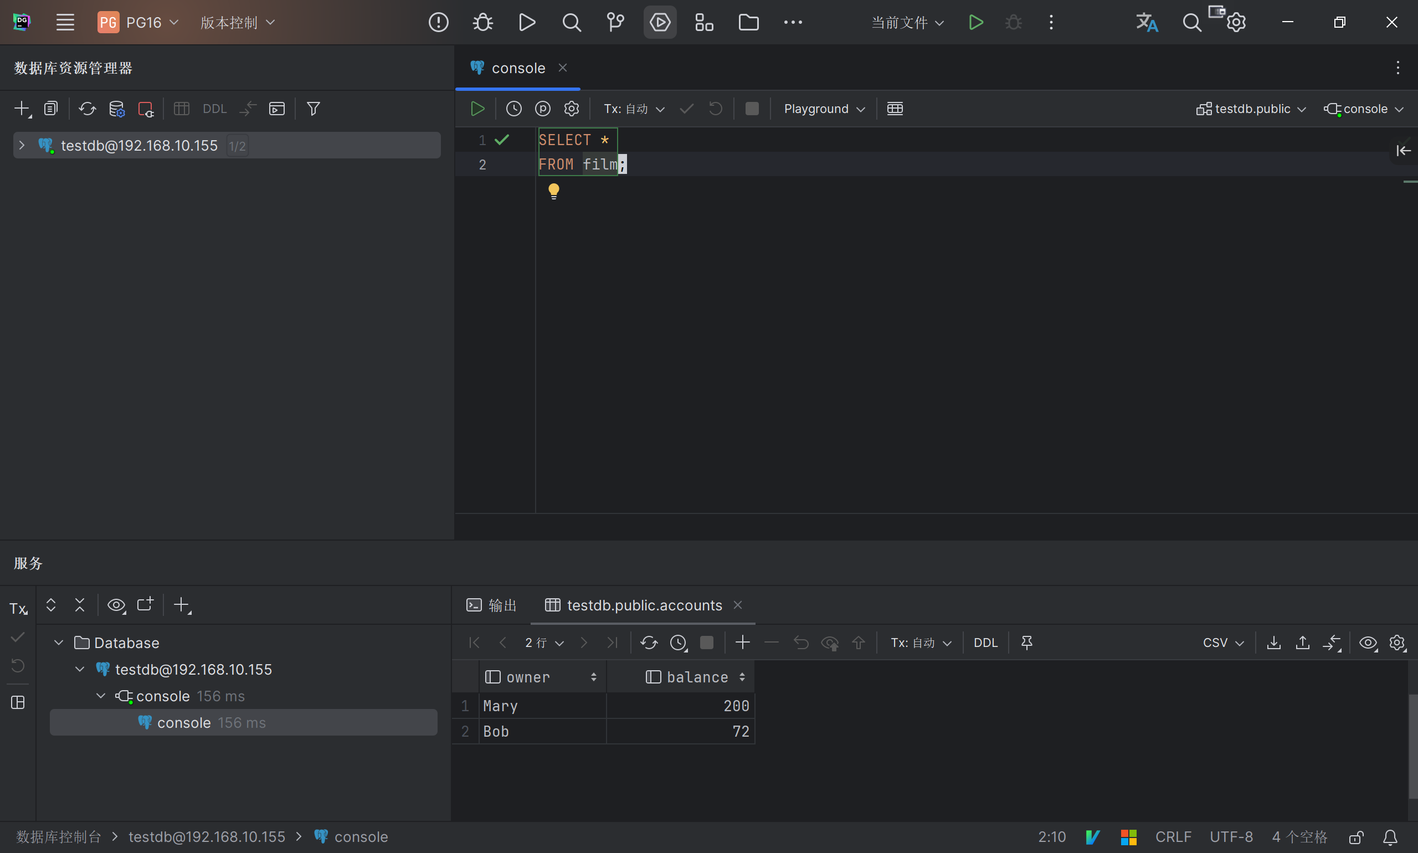Browse query history clock icon
Screen dimensions: 1418x853
point(514,109)
